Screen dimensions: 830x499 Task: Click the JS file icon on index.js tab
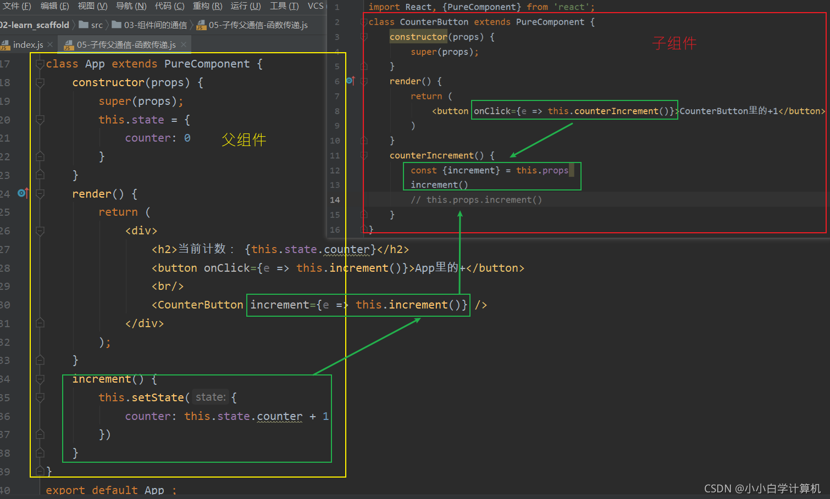[5, 45]
